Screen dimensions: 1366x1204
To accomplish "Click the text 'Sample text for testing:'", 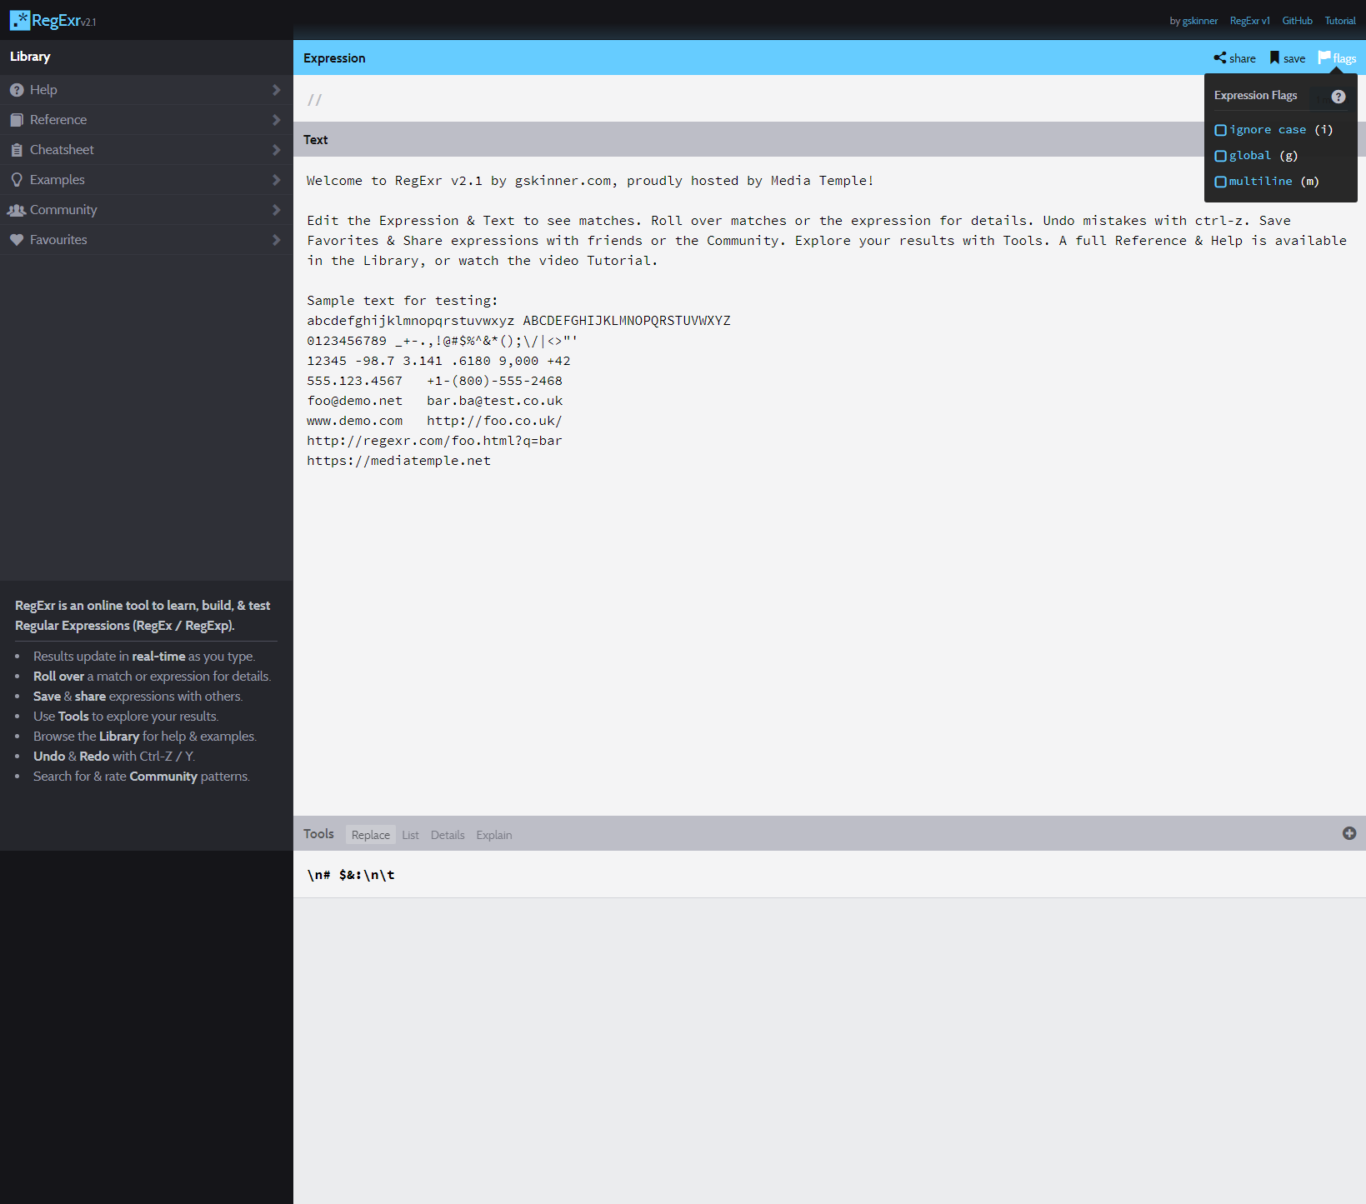I will (x=402, y=301).
